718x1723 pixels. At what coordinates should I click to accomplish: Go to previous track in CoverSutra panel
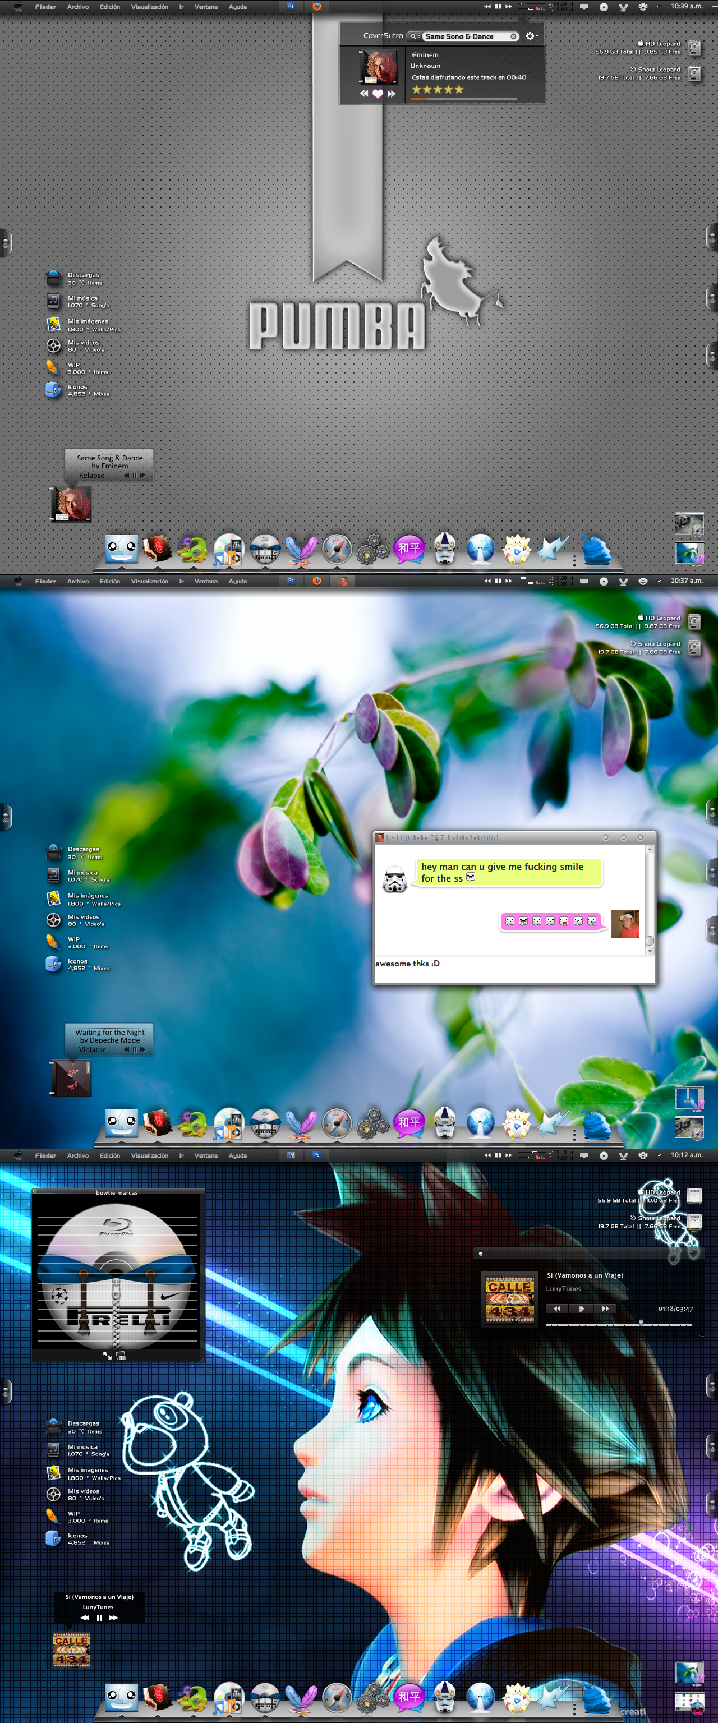pyautogui.click(x=364, y=94)
